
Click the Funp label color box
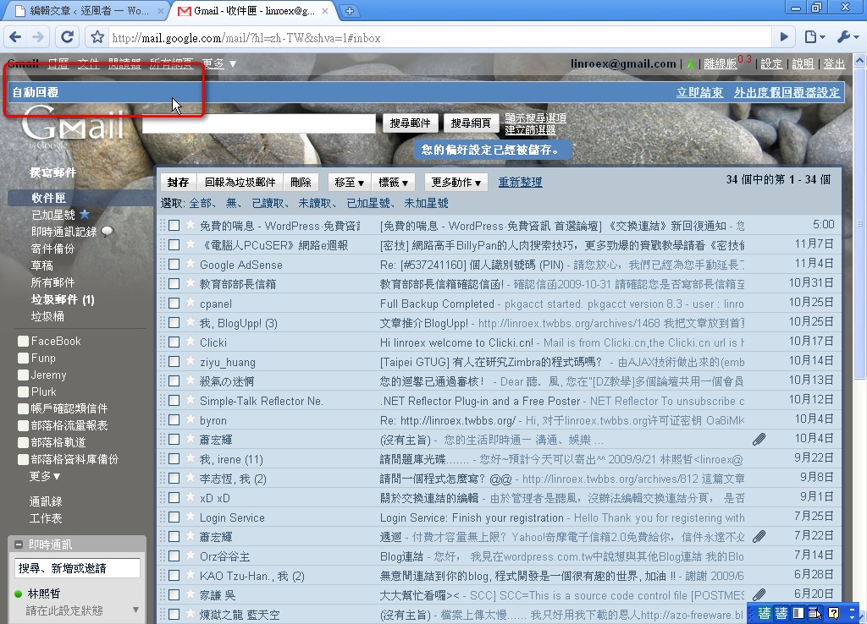[23, 359]
